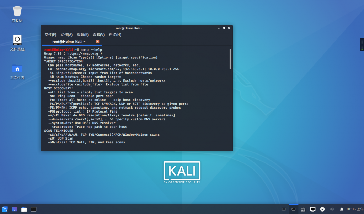This screenshot has height=214, width=364.
Task: Click the '--traceroute: Trace hop path' line
Action: click(87, 127)
